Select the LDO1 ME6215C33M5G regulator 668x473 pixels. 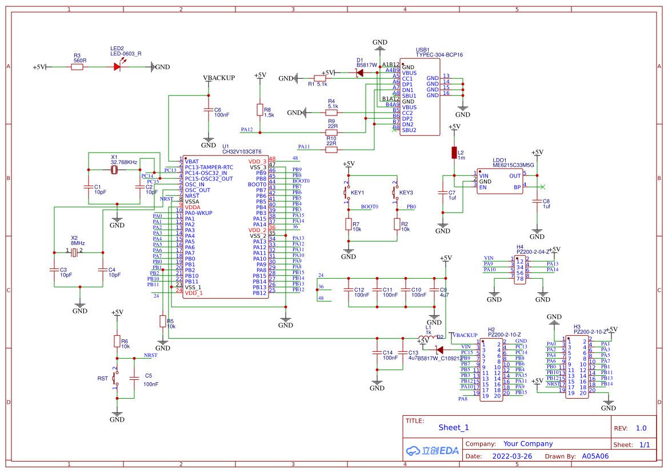500,181
